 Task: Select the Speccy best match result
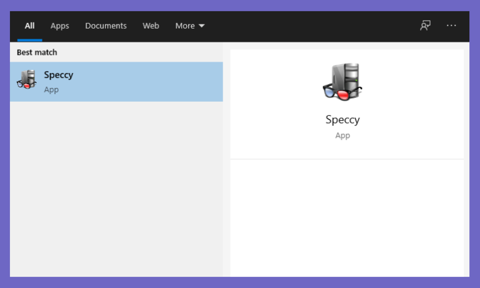coord(116,82)
